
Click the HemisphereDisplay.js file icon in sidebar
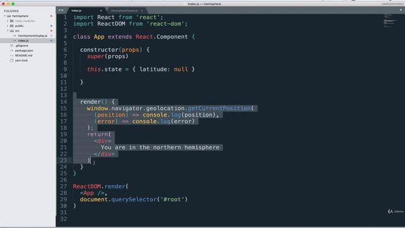pyautogui.click(x=15, y=35)
